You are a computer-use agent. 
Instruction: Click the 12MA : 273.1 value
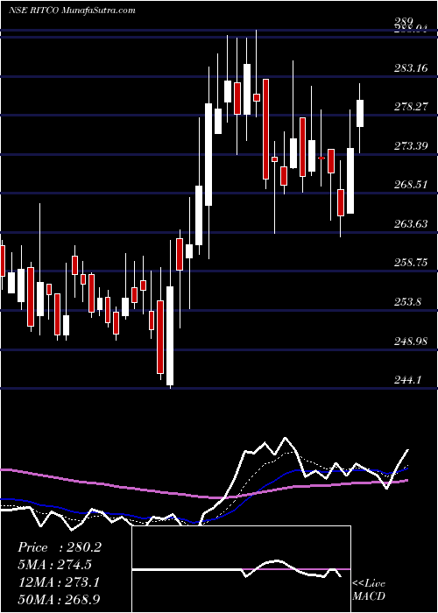(59, 582)
